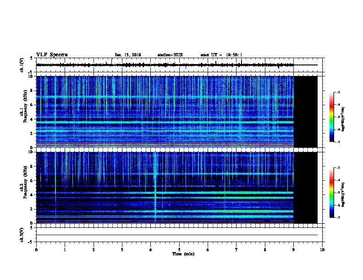Click the black data gap in ch.1 spectrogram

(x=306, y=112)
